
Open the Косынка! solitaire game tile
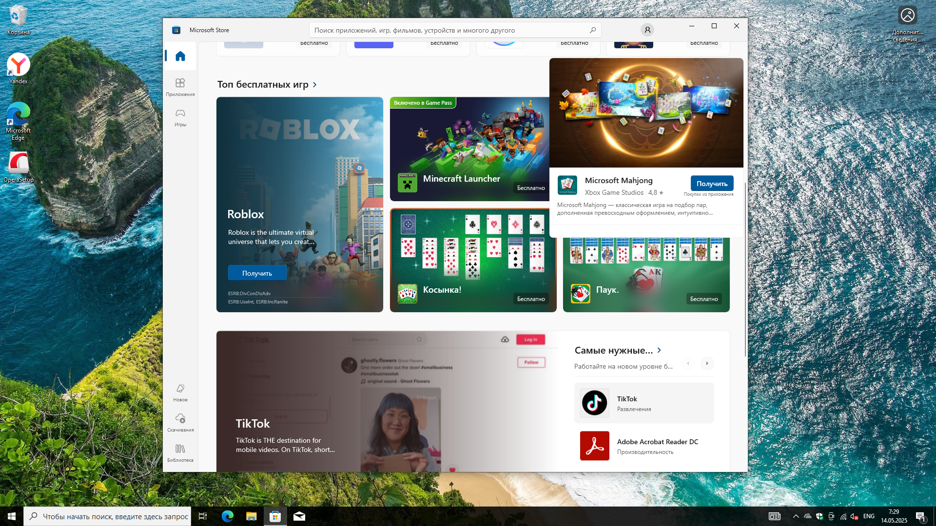(x=473, y=260)
